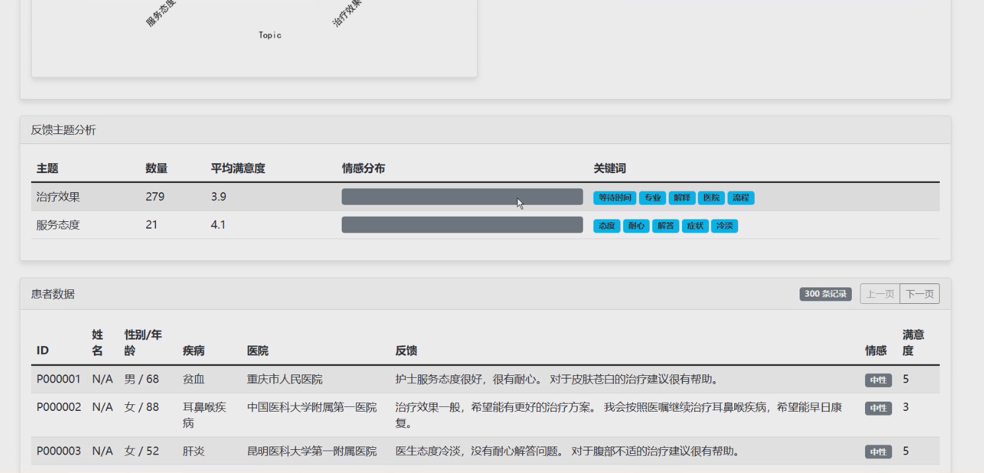This screenshot has width=984, height=473.
Task: Click the 性别/年龄 column header
Action: click(x=143, y=343)
